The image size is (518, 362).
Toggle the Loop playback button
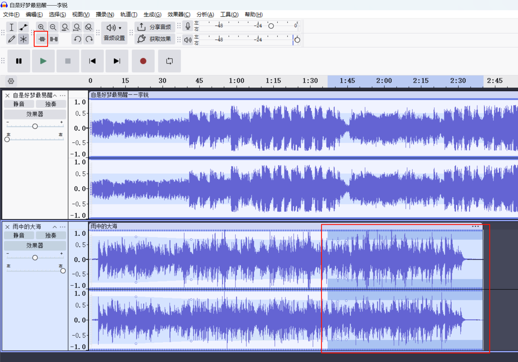pos(169,61)
